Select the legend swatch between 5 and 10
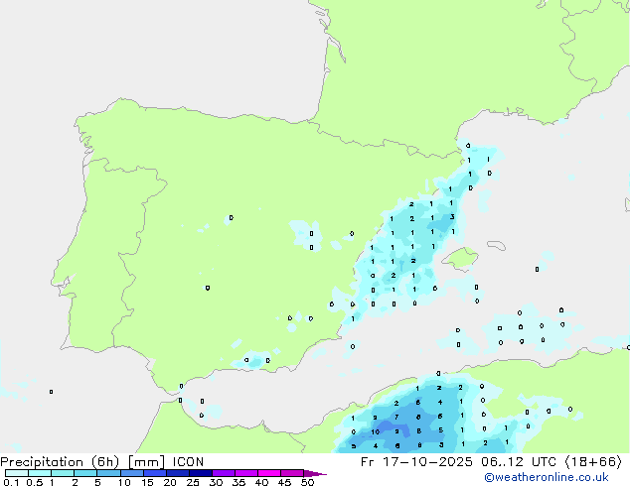Image resolution: width=630 pixels, height=486 pixels. pyautogui.click(x=108, y=473)
